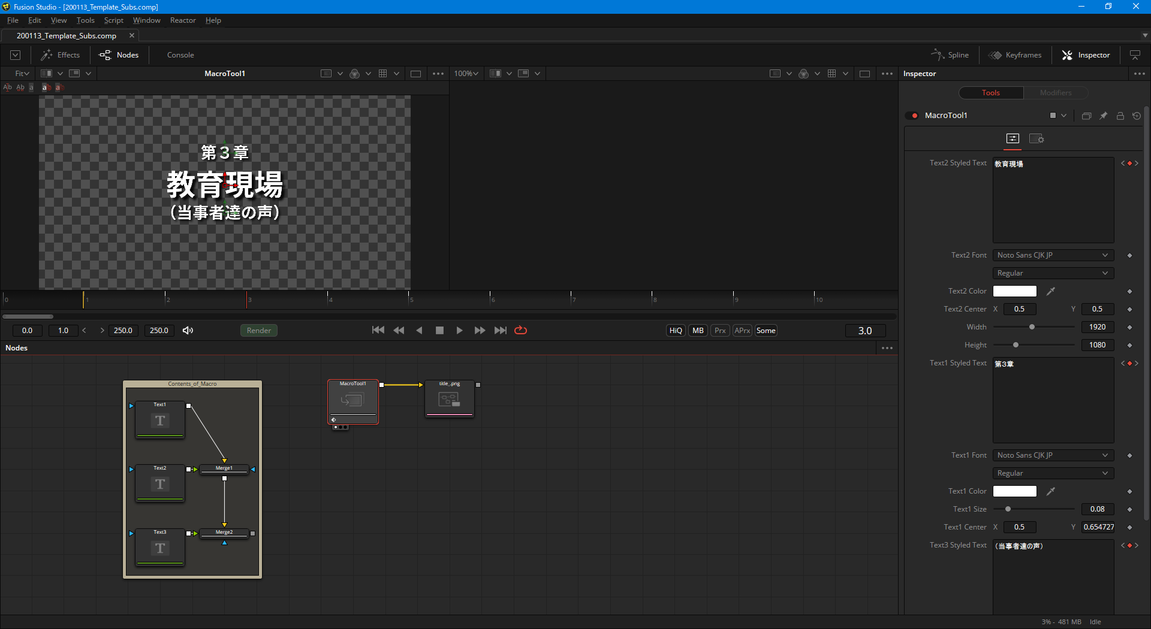This screenshot has height=629, width=1151.
Task: Open the File menu
Action: [x=13, y=20]
